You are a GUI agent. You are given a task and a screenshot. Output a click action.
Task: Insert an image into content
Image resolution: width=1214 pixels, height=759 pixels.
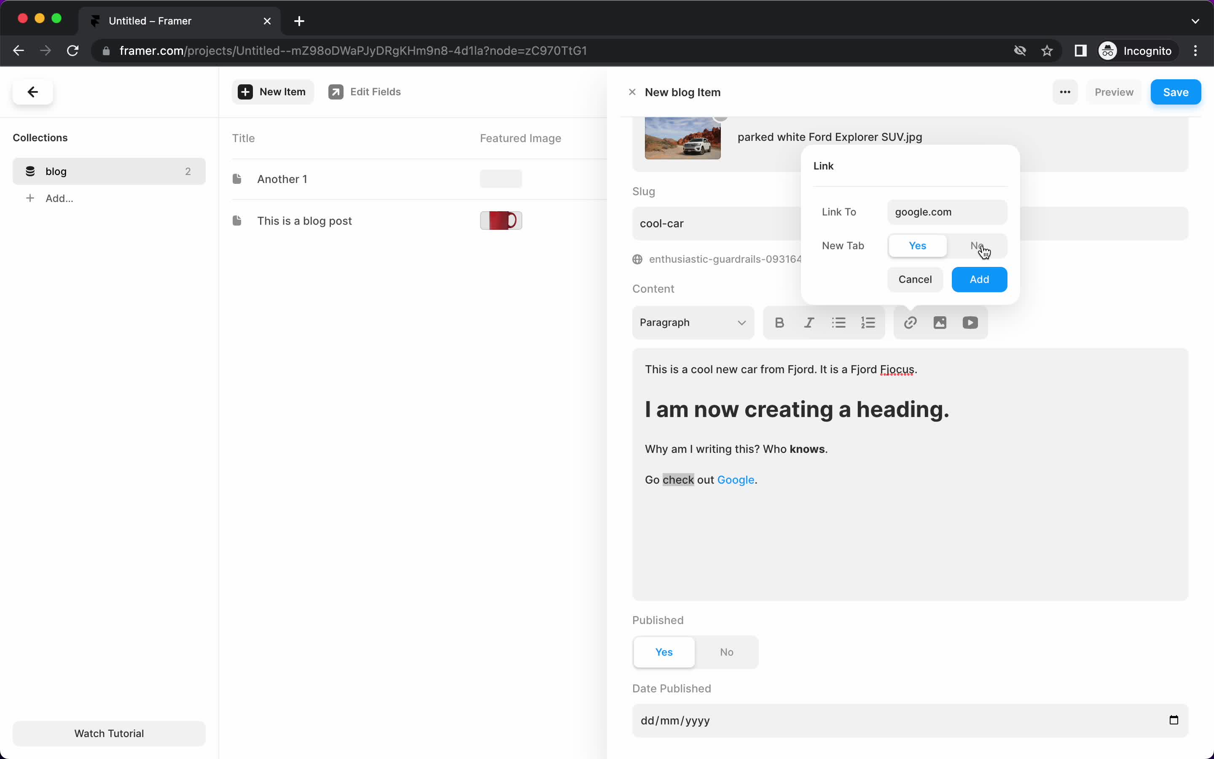coord(940,323)
